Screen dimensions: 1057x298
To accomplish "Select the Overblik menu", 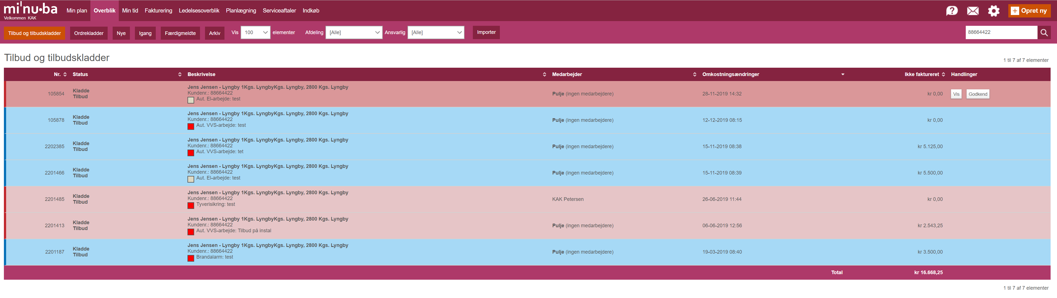I will [105, 11].
